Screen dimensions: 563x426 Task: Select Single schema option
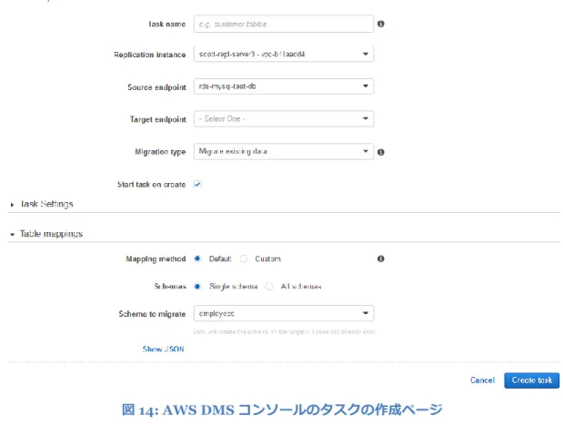pos(197,287)
